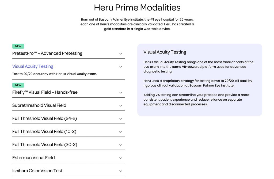This screenshot has height=179, width=274.
Task: Select Suprathreshold Visual Field modality
Action: tap(39, 105)
